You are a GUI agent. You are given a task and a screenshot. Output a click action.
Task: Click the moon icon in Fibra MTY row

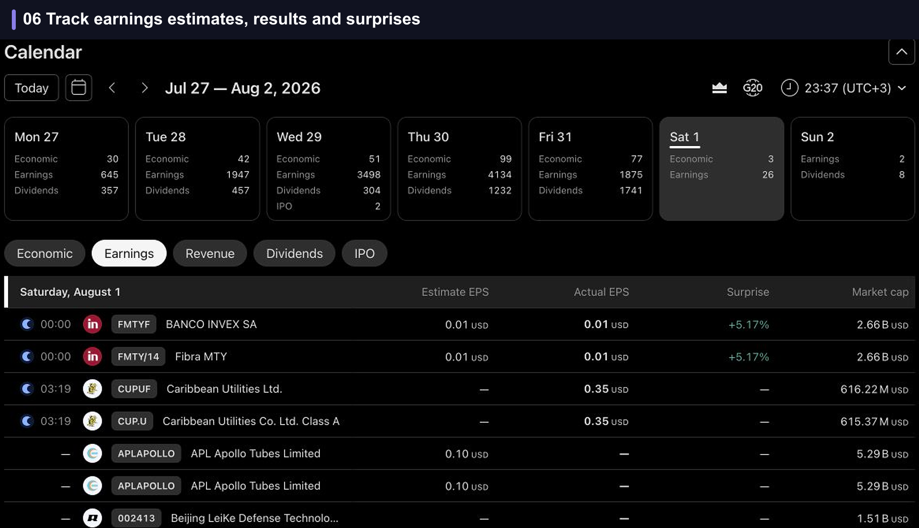27,357
